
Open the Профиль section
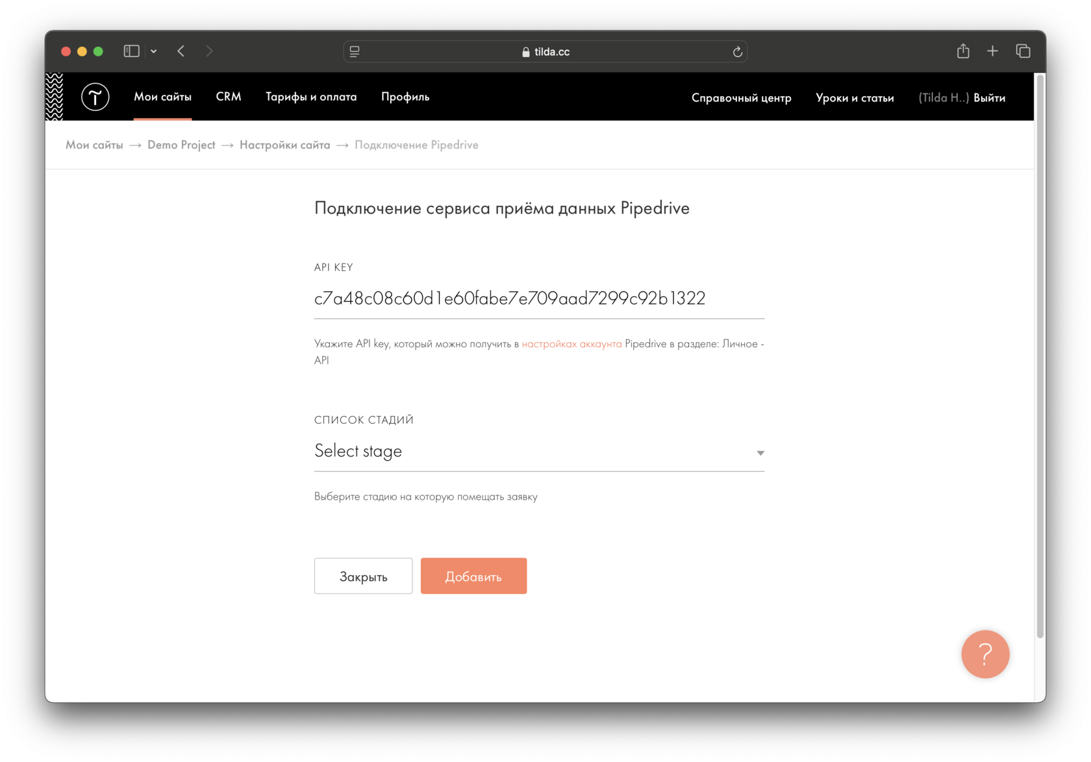point(405,97)
